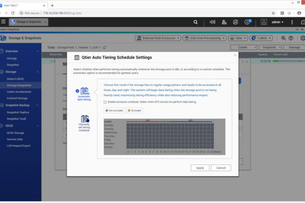The height and width of the screenshot is (203, 305).
Task: Click Apply in the tiering dialog
Action: tap(200, 168)
